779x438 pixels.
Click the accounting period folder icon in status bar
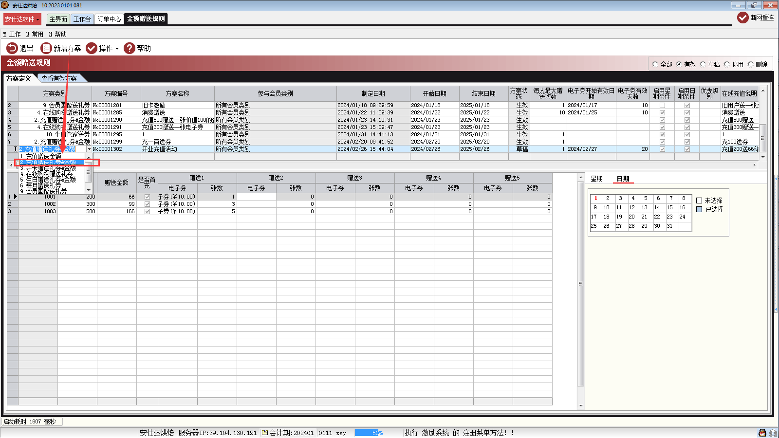coord(265,433)
